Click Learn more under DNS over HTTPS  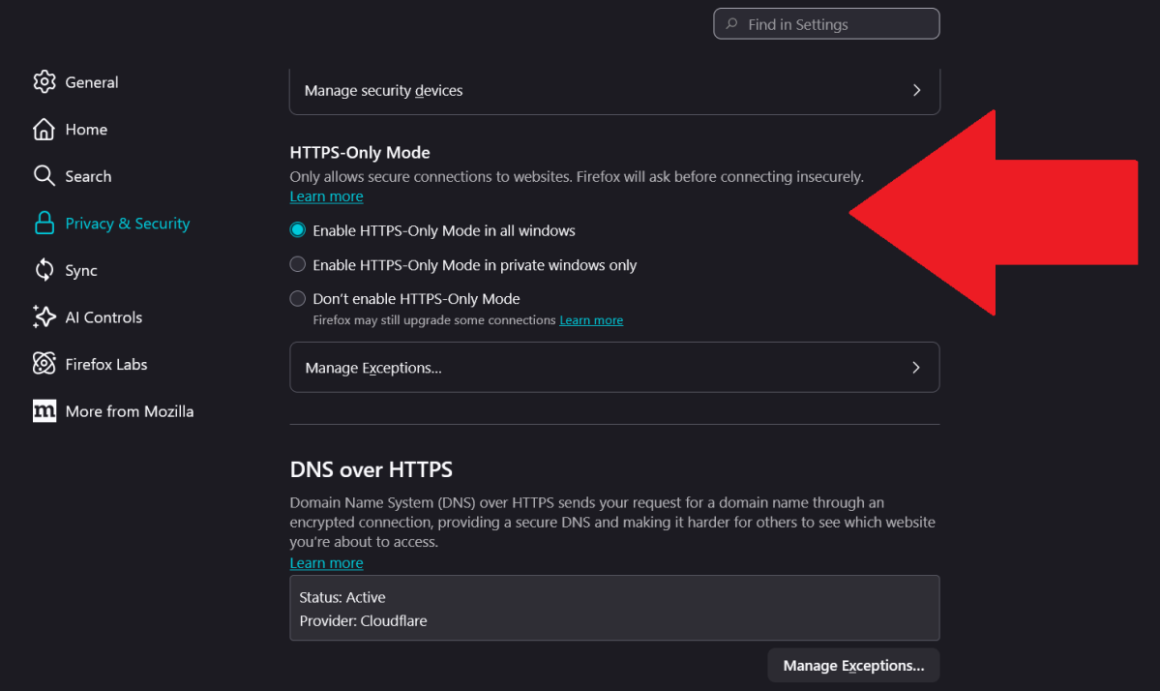coord(326,562)
